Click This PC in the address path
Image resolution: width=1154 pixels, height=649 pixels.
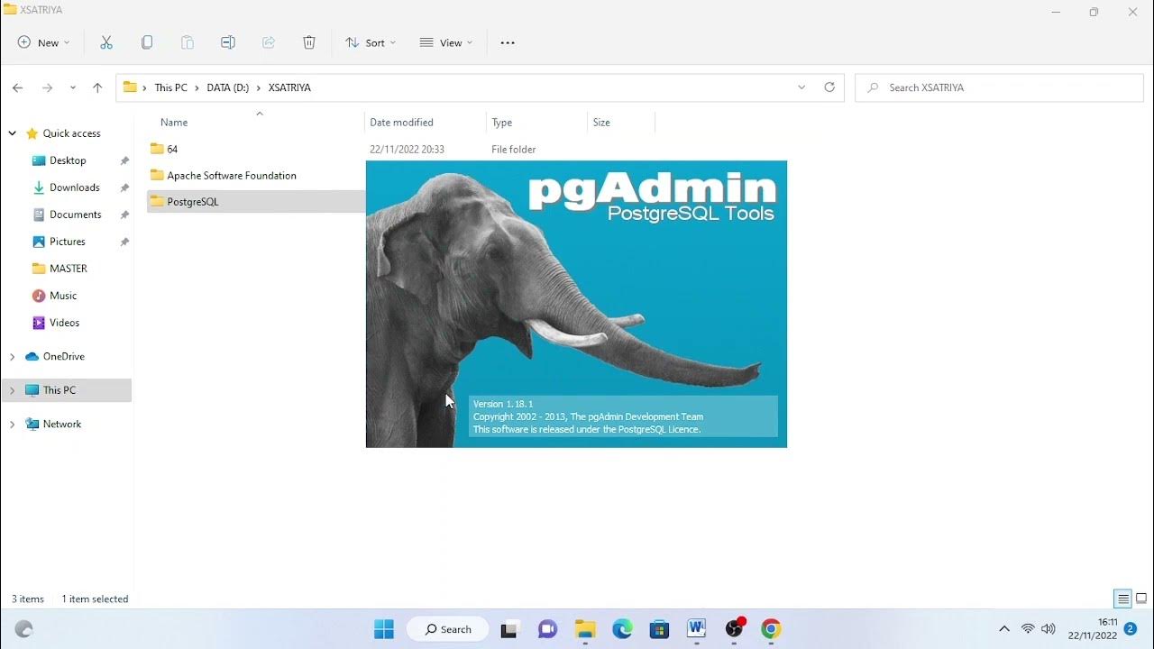[x=170, y=87]
